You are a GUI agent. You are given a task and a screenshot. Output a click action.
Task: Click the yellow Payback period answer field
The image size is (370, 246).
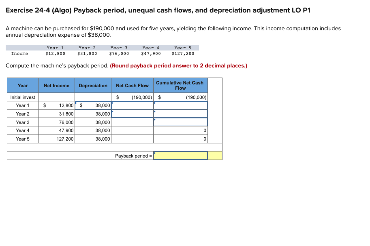coord(180,155)
